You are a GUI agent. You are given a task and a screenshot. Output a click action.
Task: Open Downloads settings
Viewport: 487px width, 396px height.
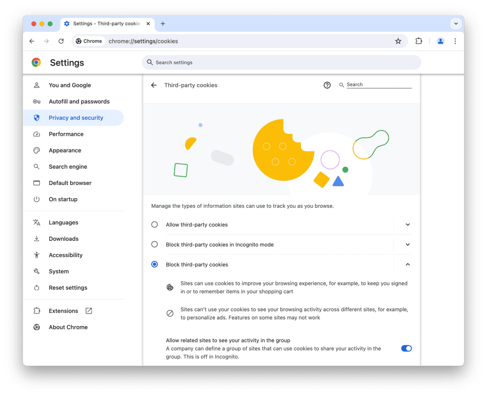[73, 239]
